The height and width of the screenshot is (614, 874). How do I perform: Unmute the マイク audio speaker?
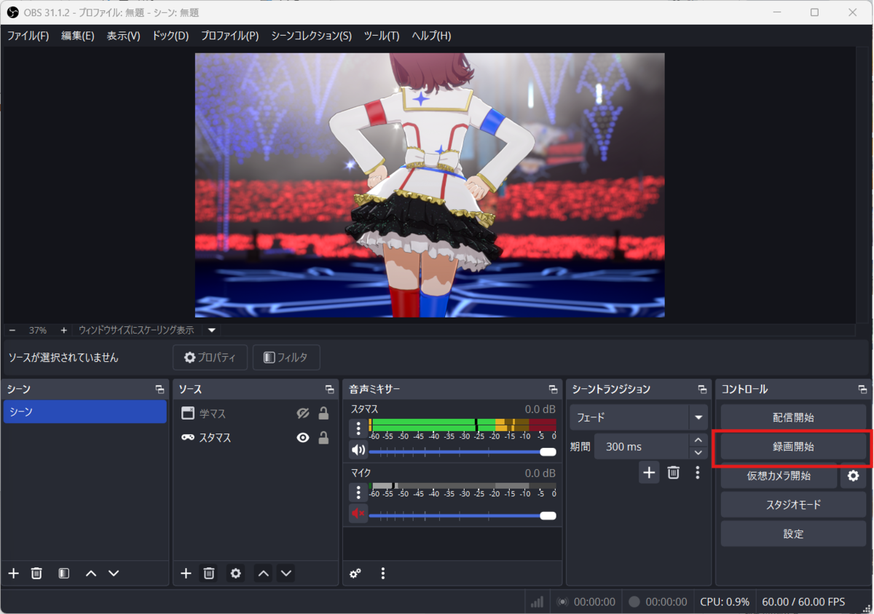(358, 514)
